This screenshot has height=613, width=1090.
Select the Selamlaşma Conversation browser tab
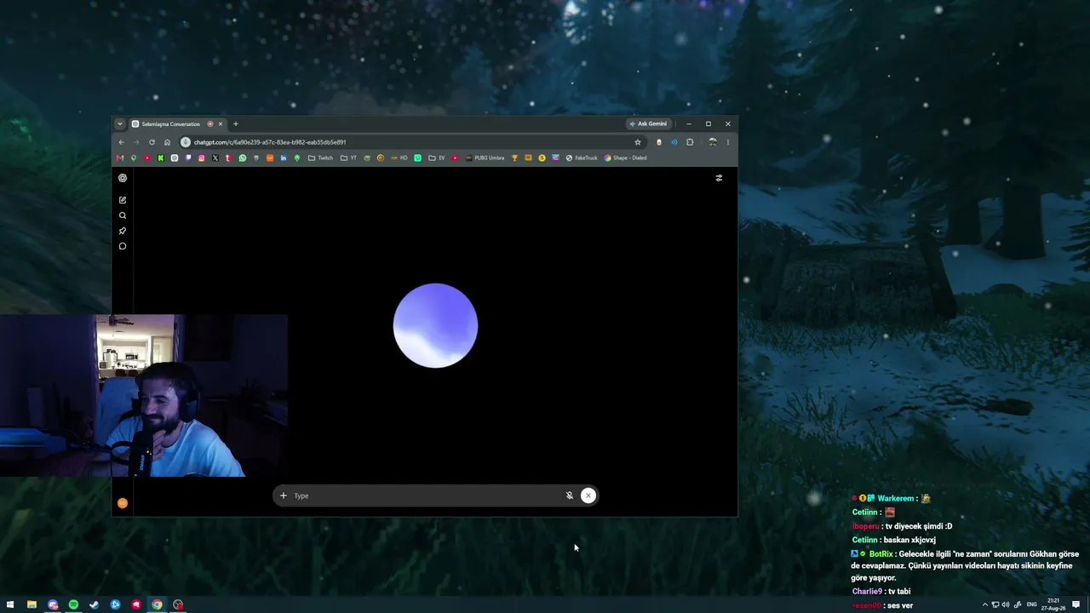pos(177,124)
